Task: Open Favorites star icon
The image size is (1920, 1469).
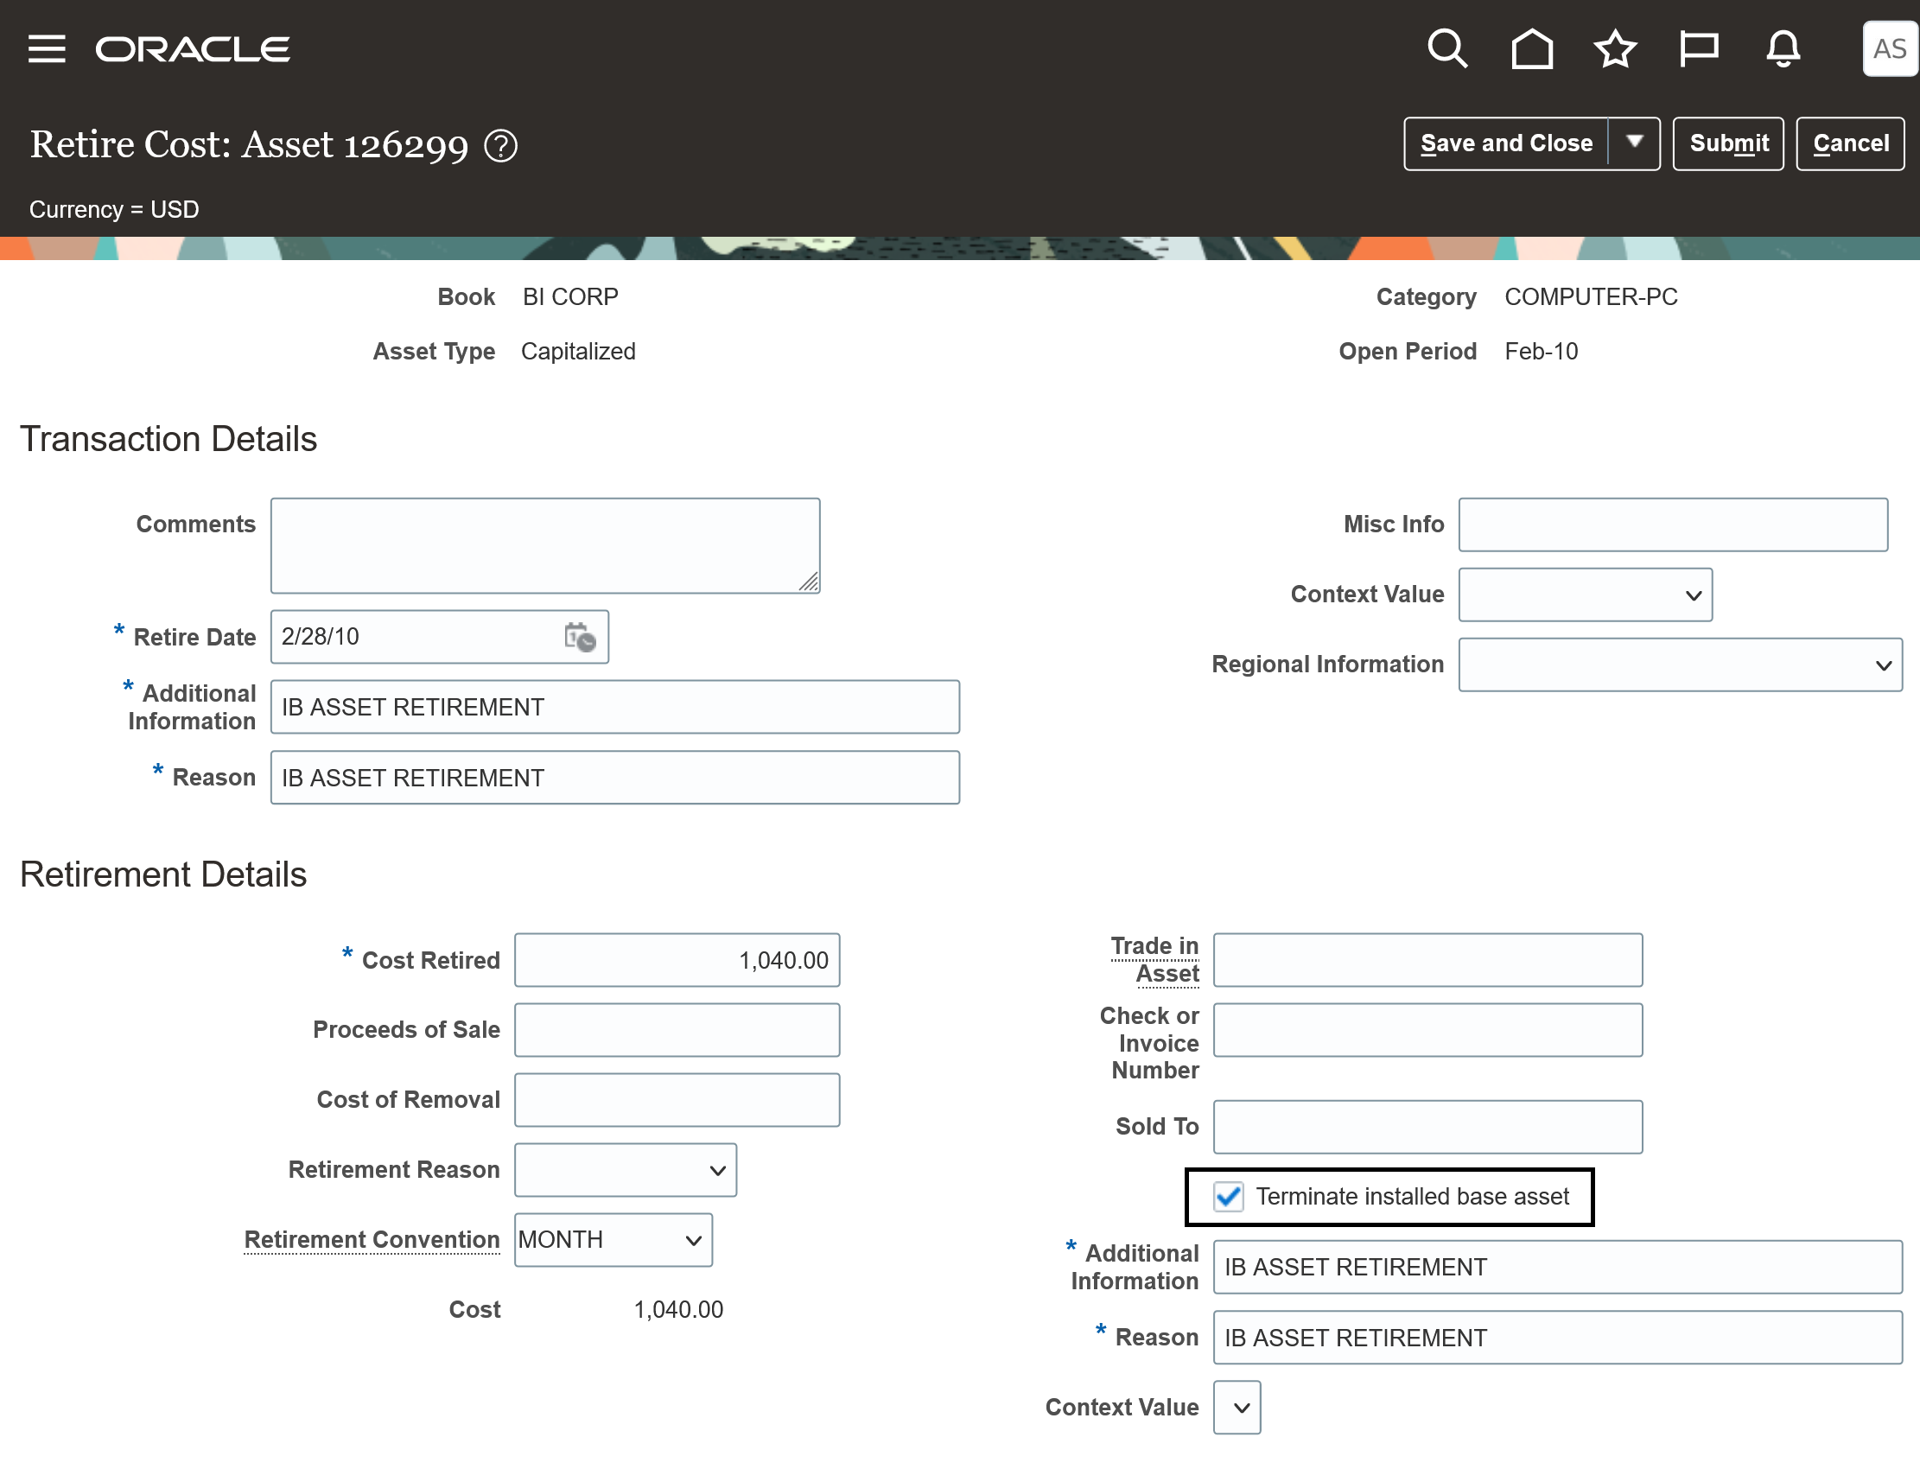Action: click(x=1615, y=48)
